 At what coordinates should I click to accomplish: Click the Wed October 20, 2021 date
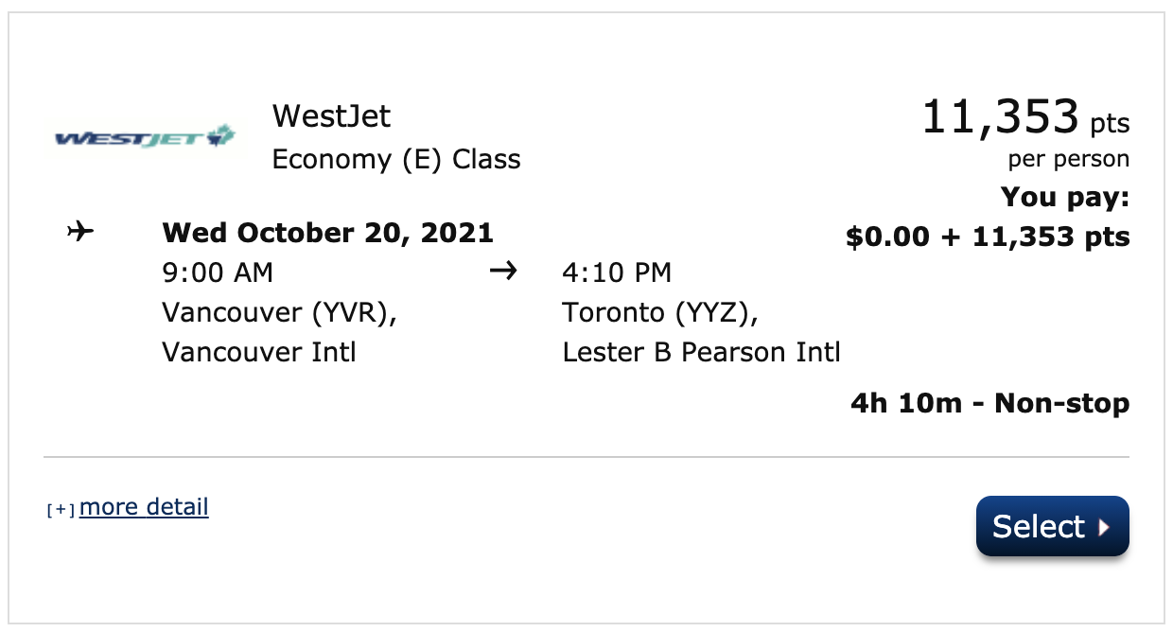click(327, 232)
